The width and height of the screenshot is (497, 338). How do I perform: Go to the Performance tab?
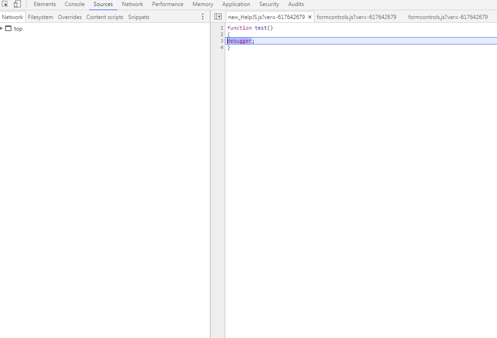[x=168, y=4]
